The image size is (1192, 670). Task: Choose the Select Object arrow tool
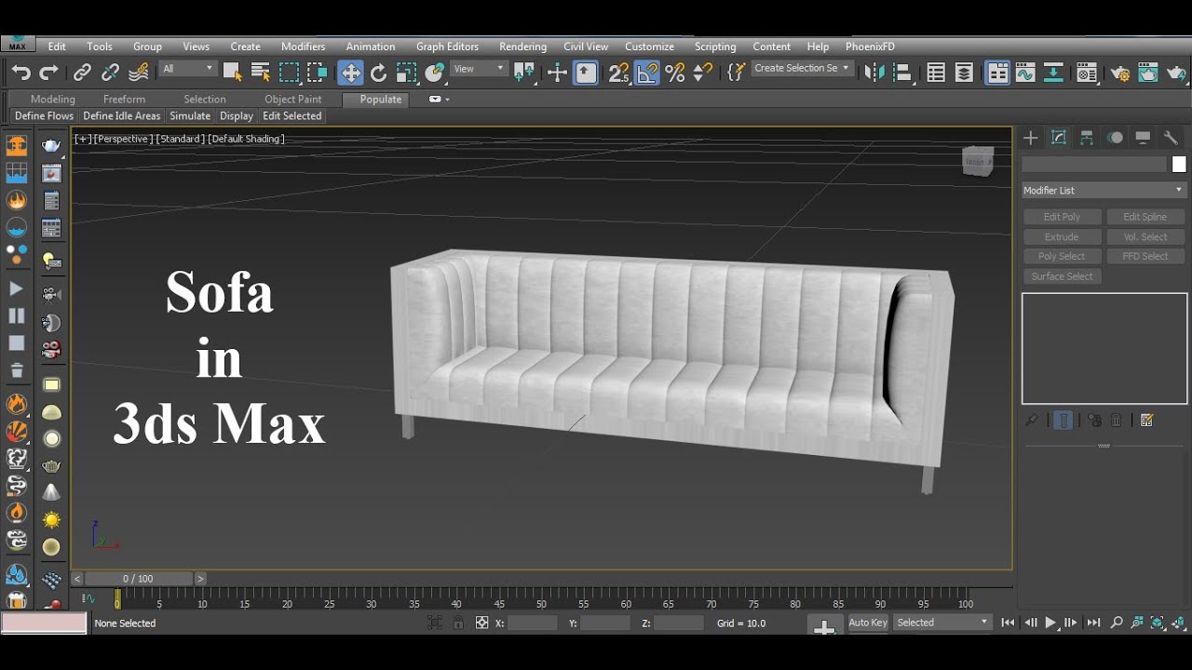pyautogui.click(x=232, y=73)
